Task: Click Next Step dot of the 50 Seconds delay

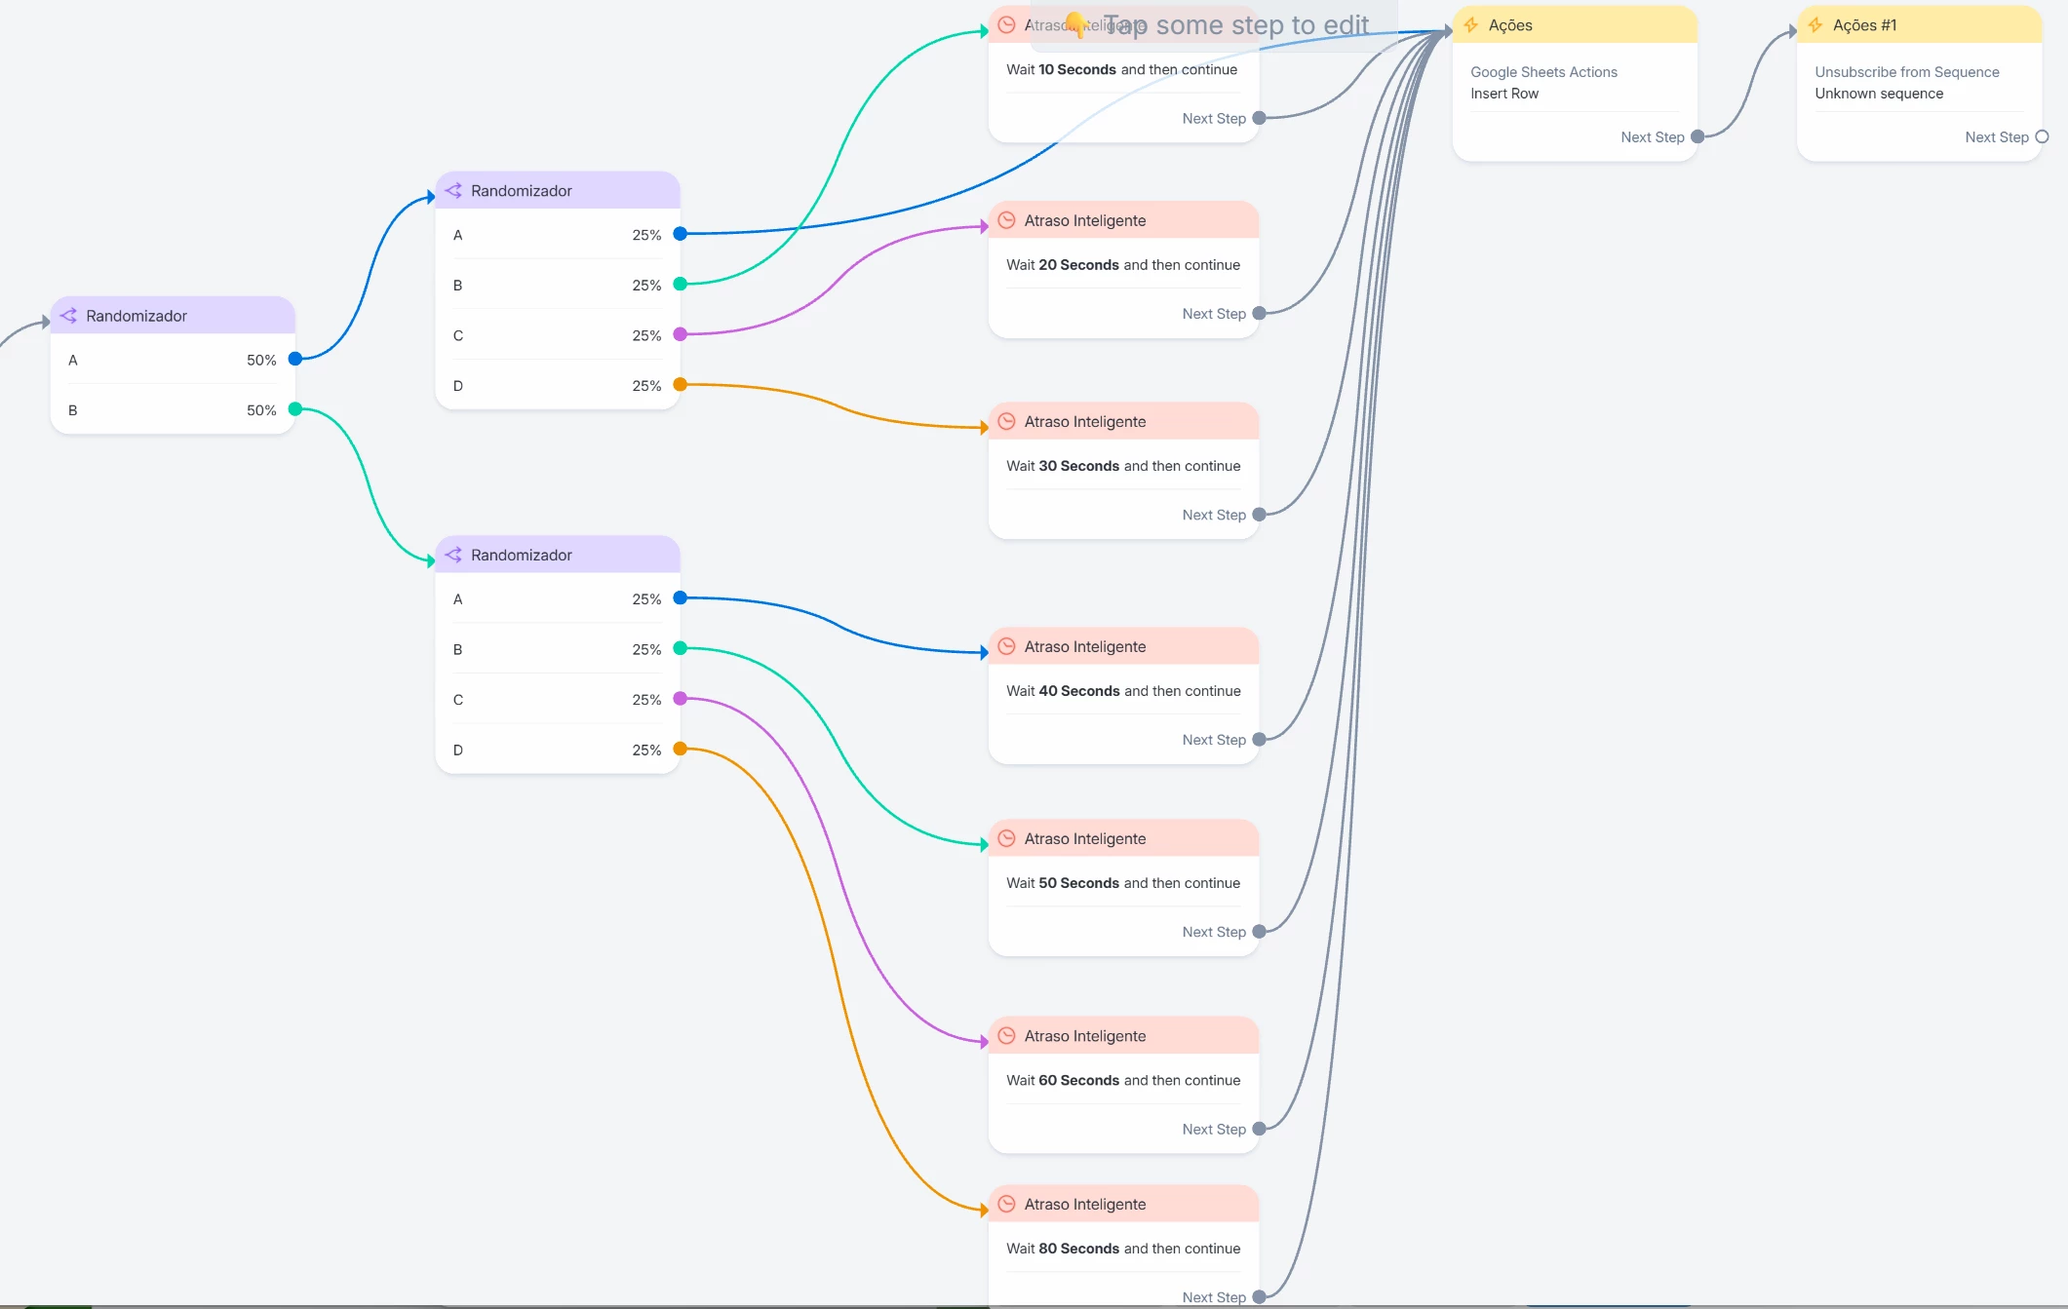Action: pyautogui.click(x=1260, y=932)
